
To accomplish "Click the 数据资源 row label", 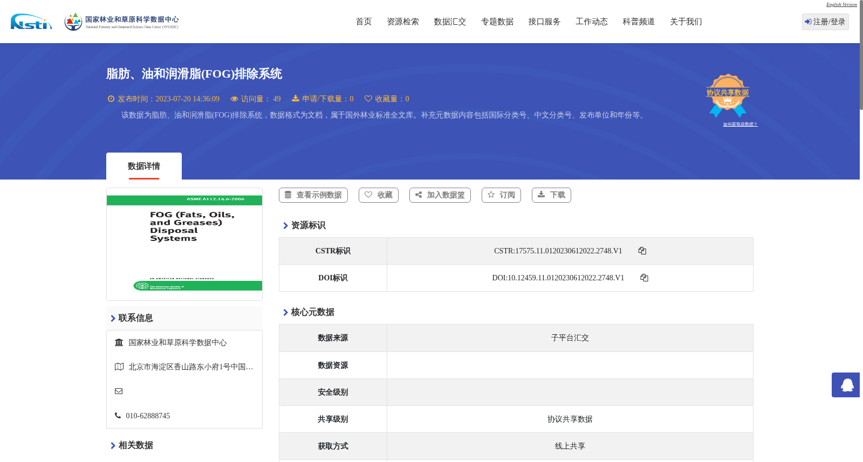I will (333, 366).
